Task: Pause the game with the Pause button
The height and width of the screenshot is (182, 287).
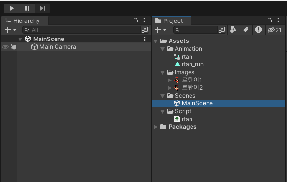Action: coord(27,8)
